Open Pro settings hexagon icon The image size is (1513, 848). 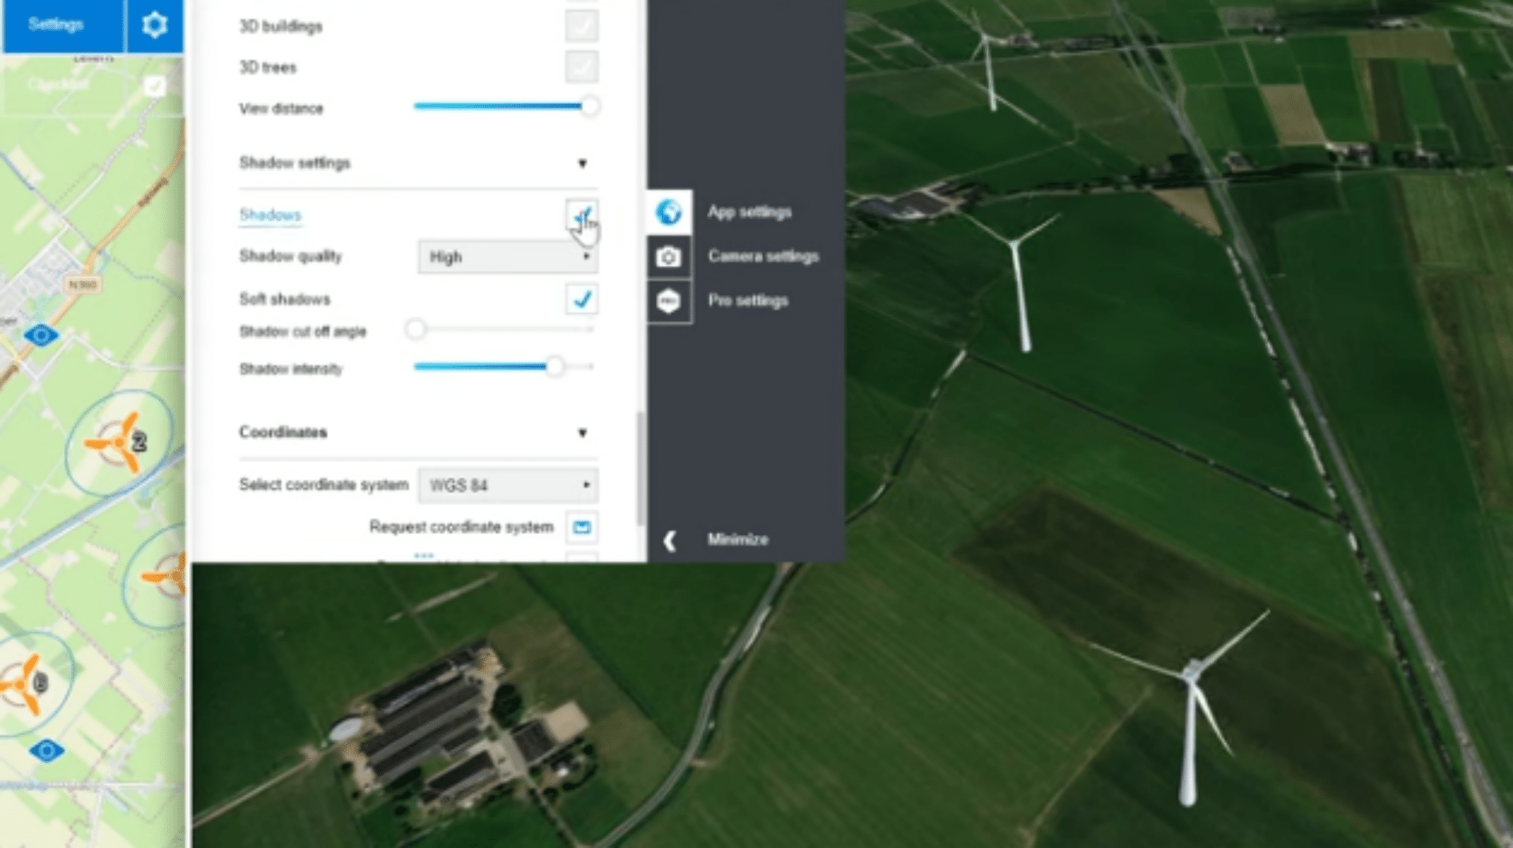668,301
